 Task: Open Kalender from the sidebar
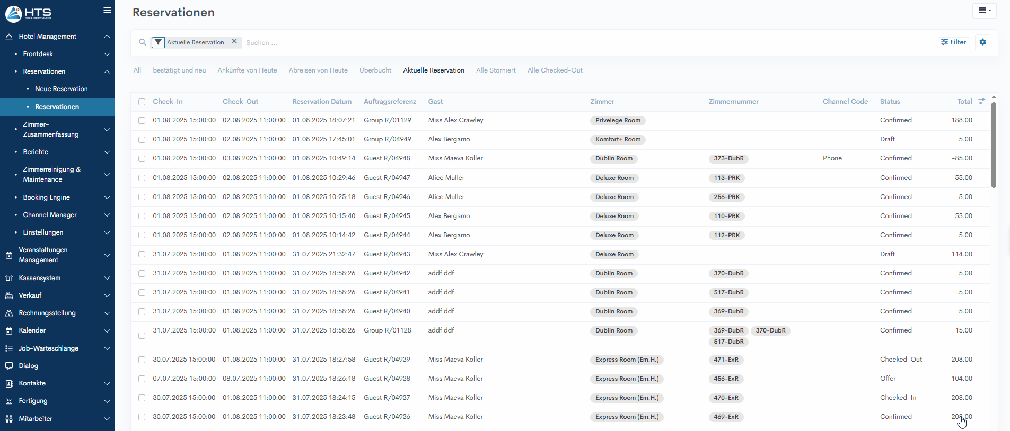pyautogui.click(x=32, y=330)
